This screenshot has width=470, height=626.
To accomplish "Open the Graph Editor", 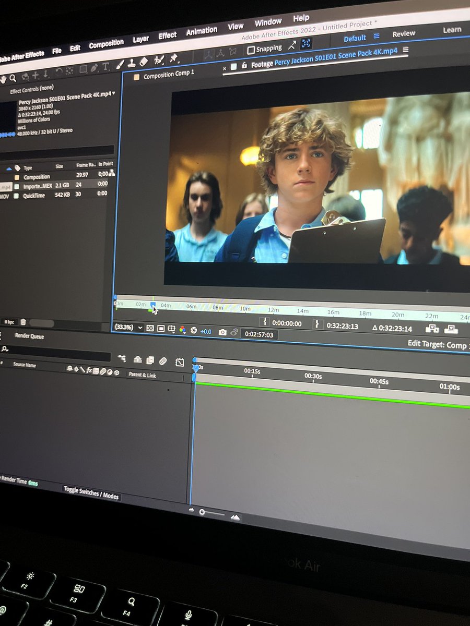I will 180,362.
